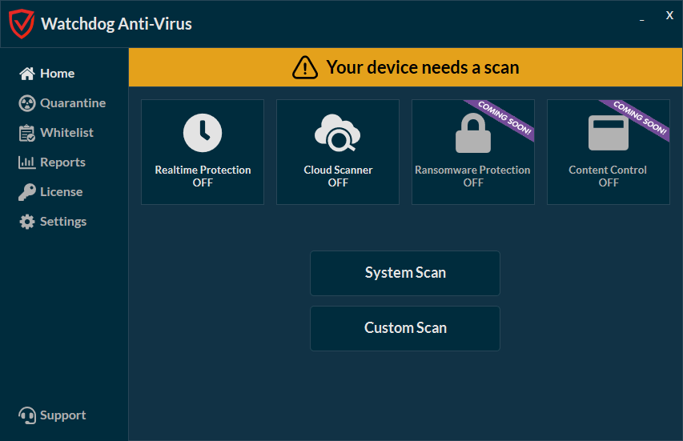683x441 pixels.
Task: Click the Reports bar chart icon
Action: pyautogui.click(x=26, y=162)
